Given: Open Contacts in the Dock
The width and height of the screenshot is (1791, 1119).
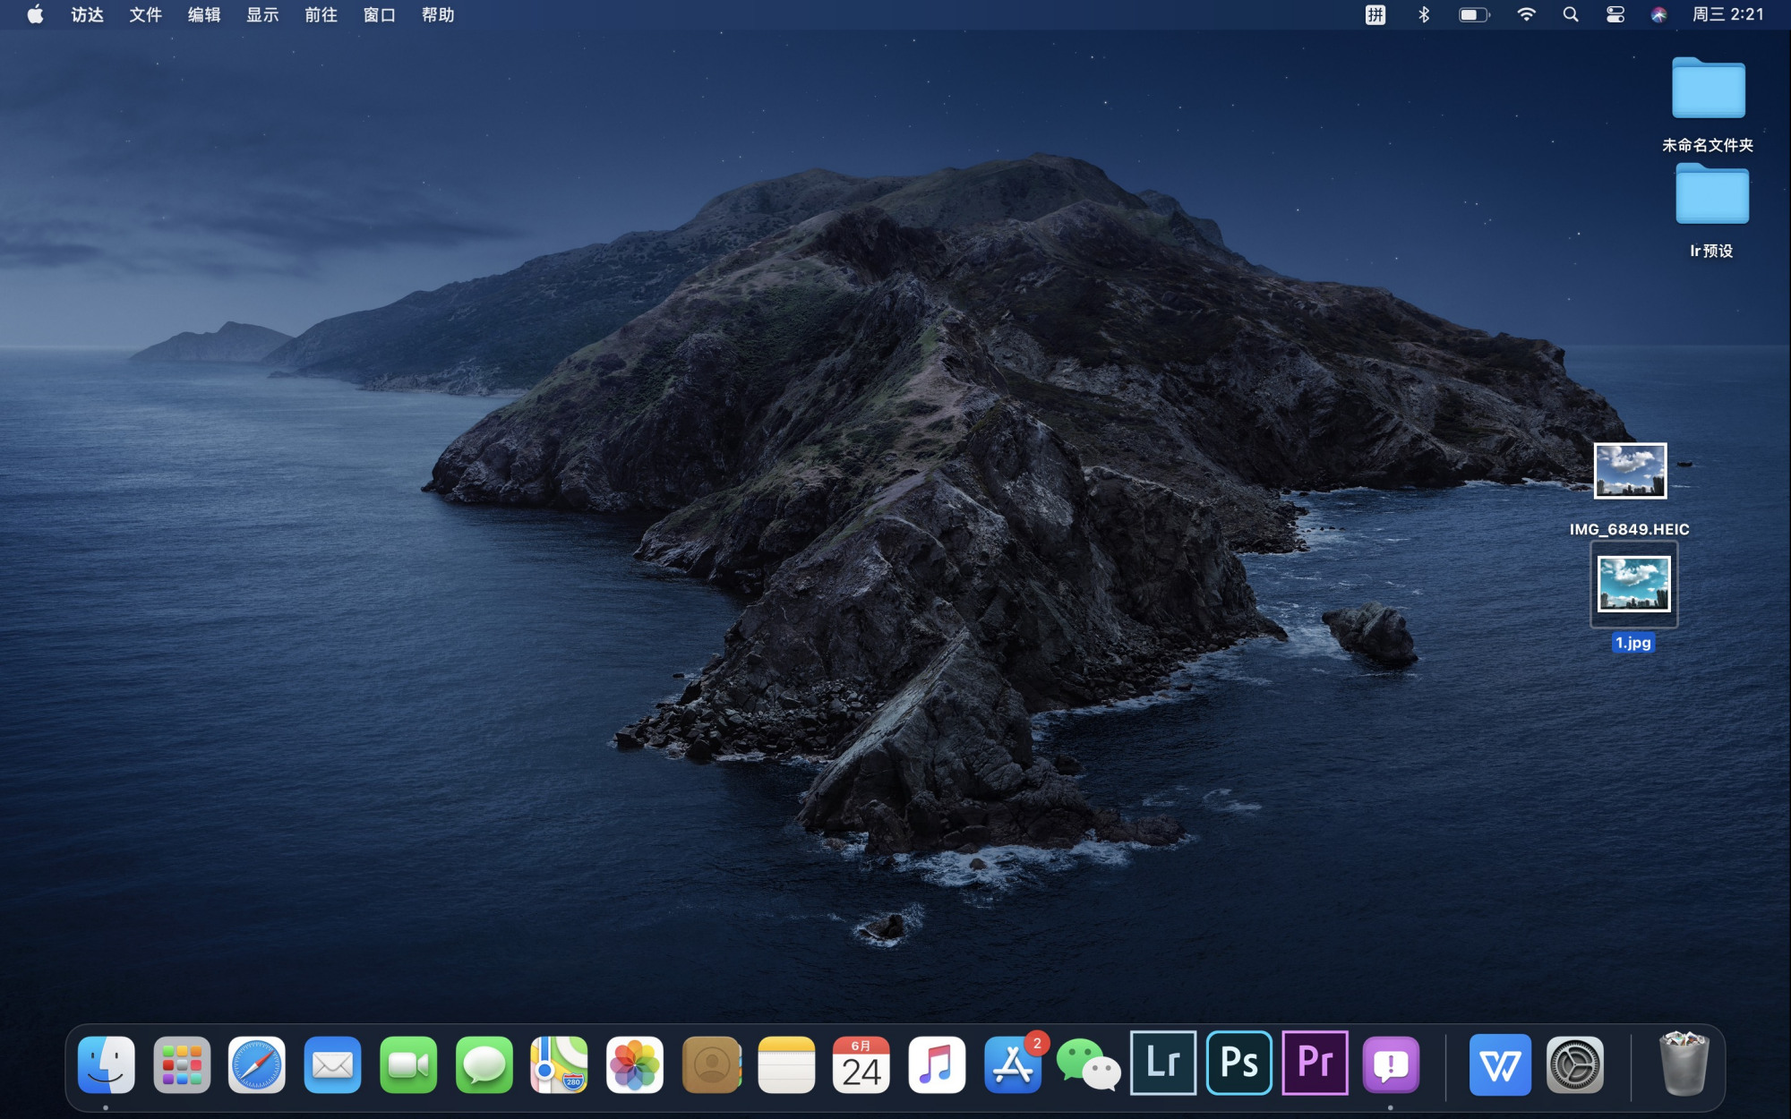Looking at the screenshot, I should 711,1064.
